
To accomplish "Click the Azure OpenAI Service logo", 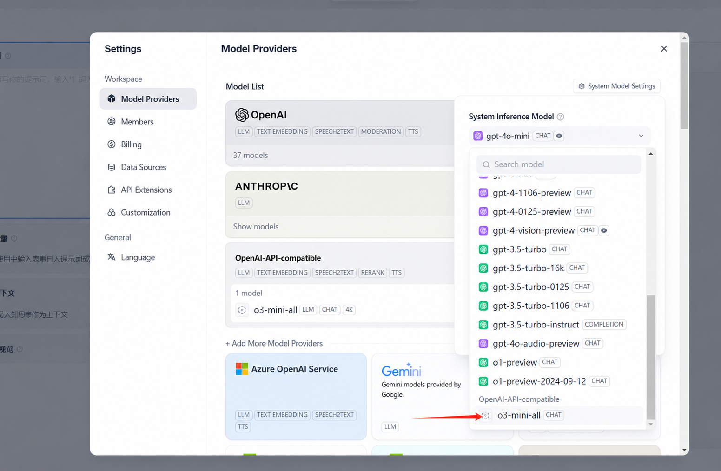I will click(x=242, y=369).
